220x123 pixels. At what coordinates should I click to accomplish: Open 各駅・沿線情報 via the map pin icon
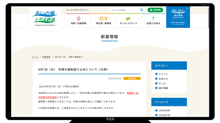[x=79, y=18]
